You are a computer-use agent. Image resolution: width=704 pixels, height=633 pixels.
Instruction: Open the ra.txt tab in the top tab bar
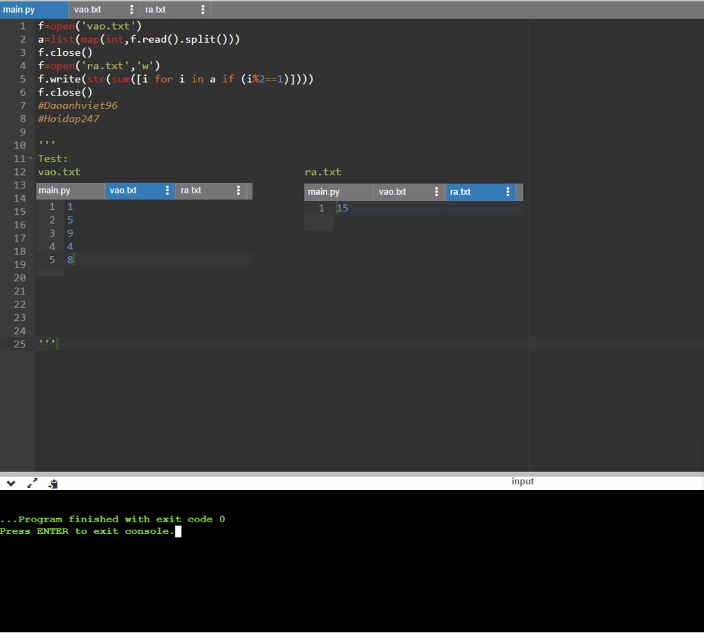pos(155,10)
